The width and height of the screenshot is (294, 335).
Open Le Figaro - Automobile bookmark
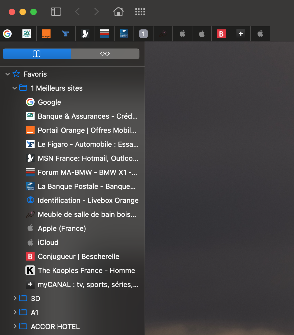pyautogui.click(x=72, y=144)
